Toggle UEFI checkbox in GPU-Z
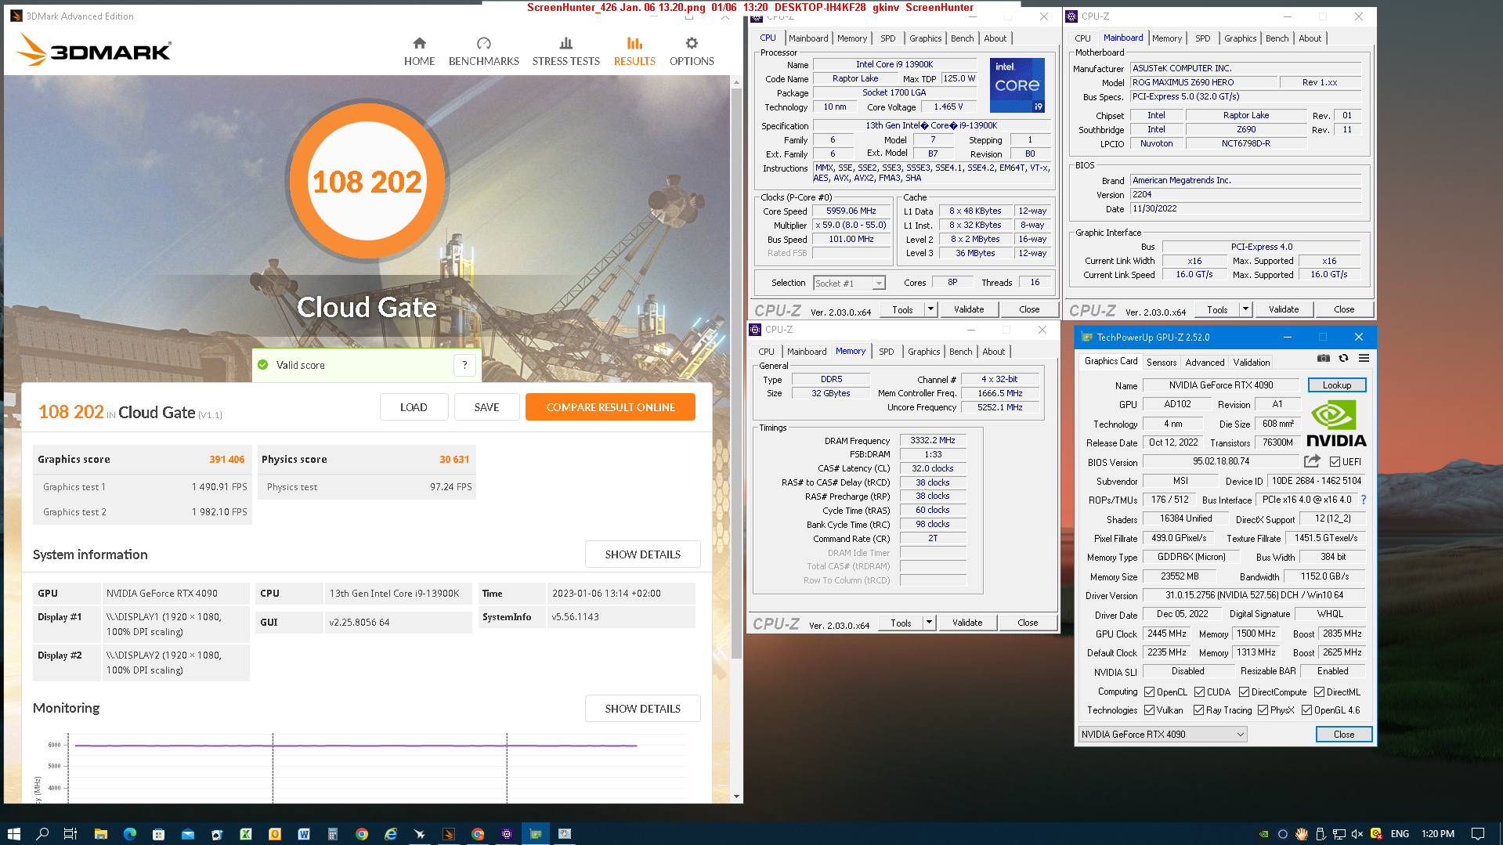This screenshot has width=1503, height=845. pos(1335,462)
